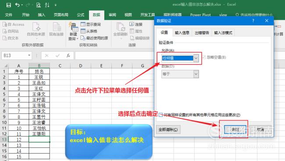Open the 审阅 ribbon tab
This screenshot has height=161, width=285.
(x=112, y=15)
